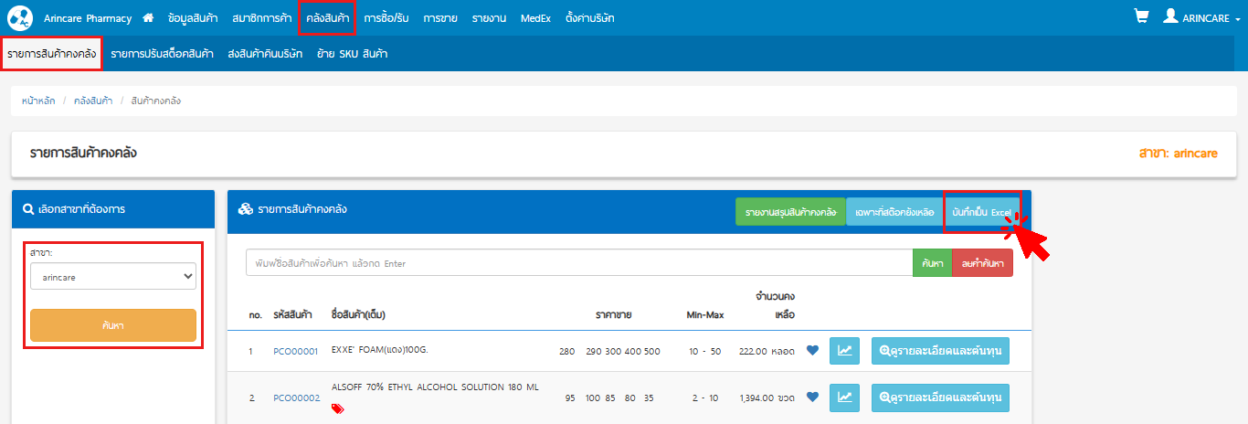Open the shopping cart icon

pos(1140,16)
